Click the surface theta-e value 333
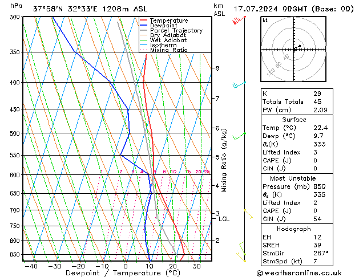359x277 pixels. point(320,144)
